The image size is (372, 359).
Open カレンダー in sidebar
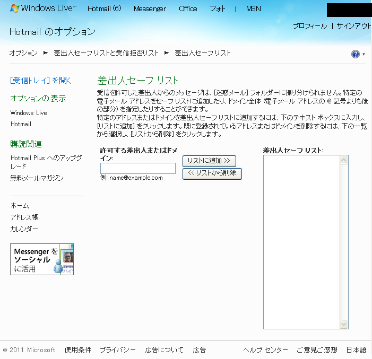24,229
